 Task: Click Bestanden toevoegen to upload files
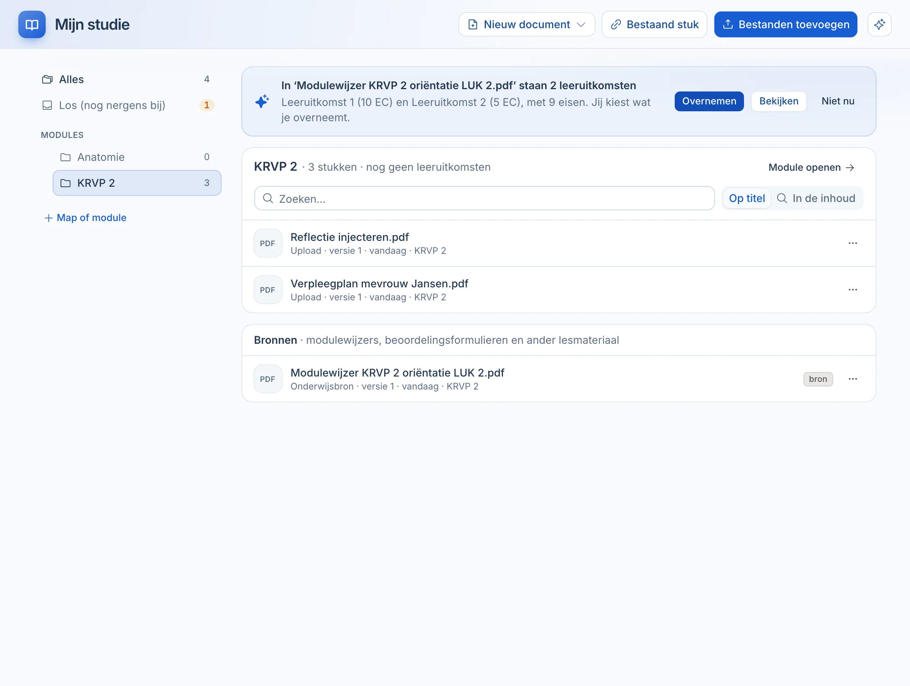(785, 25)
